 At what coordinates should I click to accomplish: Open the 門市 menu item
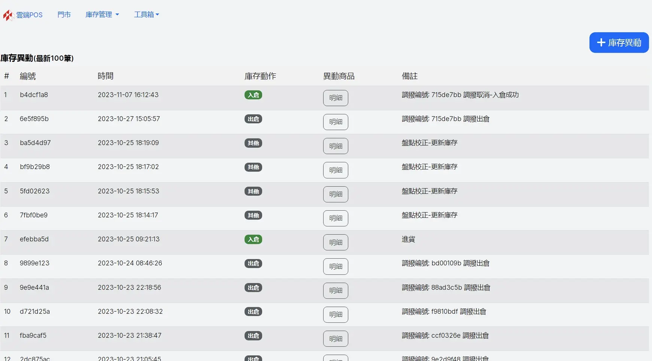(x=64, y=15)
